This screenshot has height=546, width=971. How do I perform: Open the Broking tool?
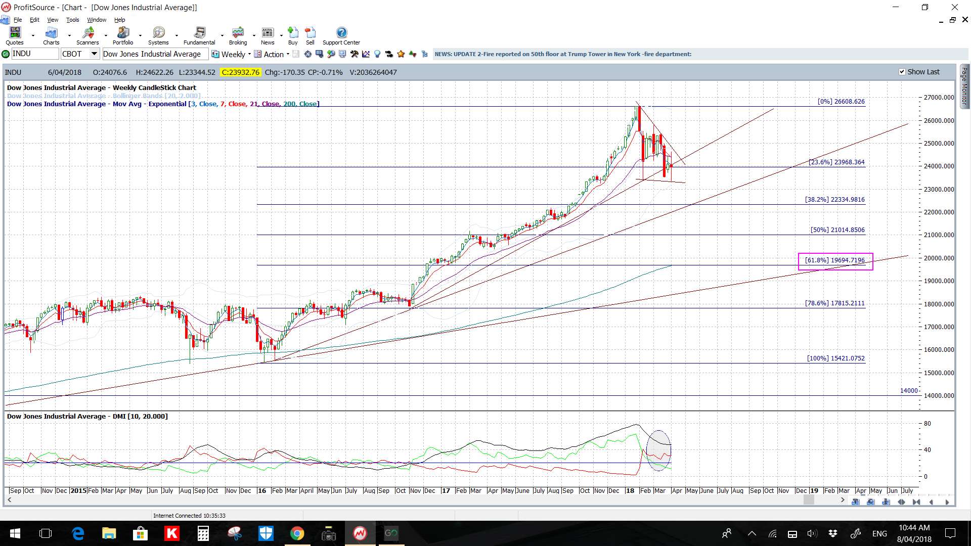(x=238, y=35)
